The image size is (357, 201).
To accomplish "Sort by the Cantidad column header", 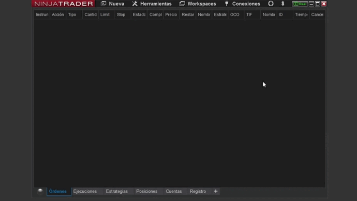I will click(x=91, y=15).
